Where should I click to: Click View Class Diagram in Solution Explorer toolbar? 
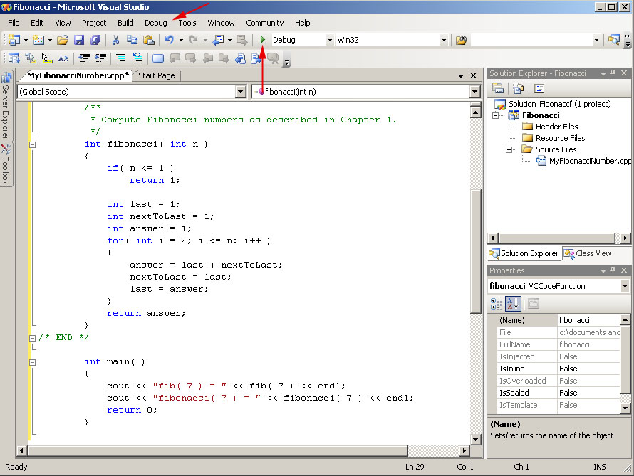539,88
